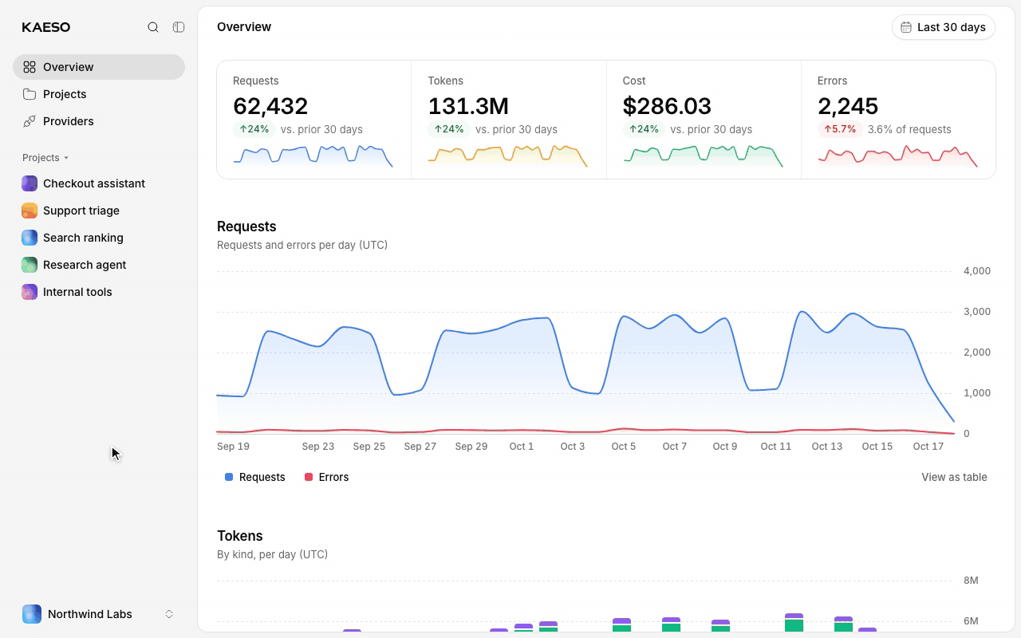Toggle the Errors series in chart legend
1021x638 pixels.
pyautogui.click(x=326, y=477)
